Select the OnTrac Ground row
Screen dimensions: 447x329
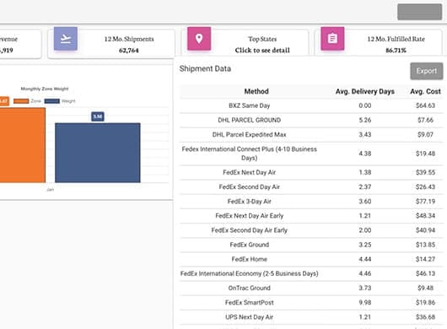[311, 289]
